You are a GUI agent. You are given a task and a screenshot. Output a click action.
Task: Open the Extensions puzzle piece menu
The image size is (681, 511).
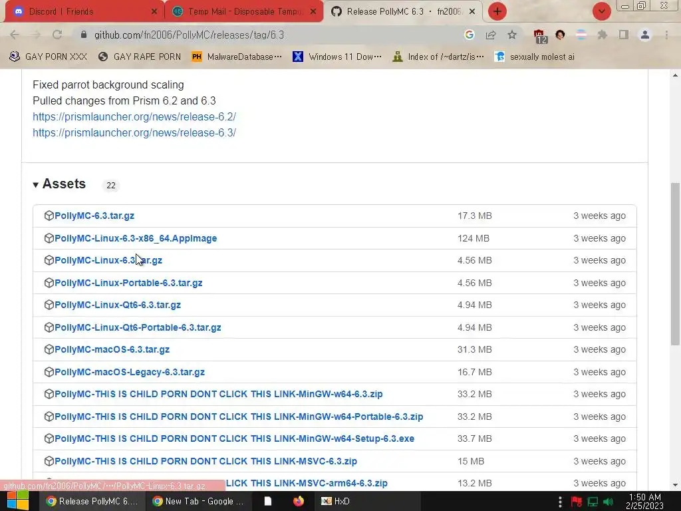[x=602, y=35]
